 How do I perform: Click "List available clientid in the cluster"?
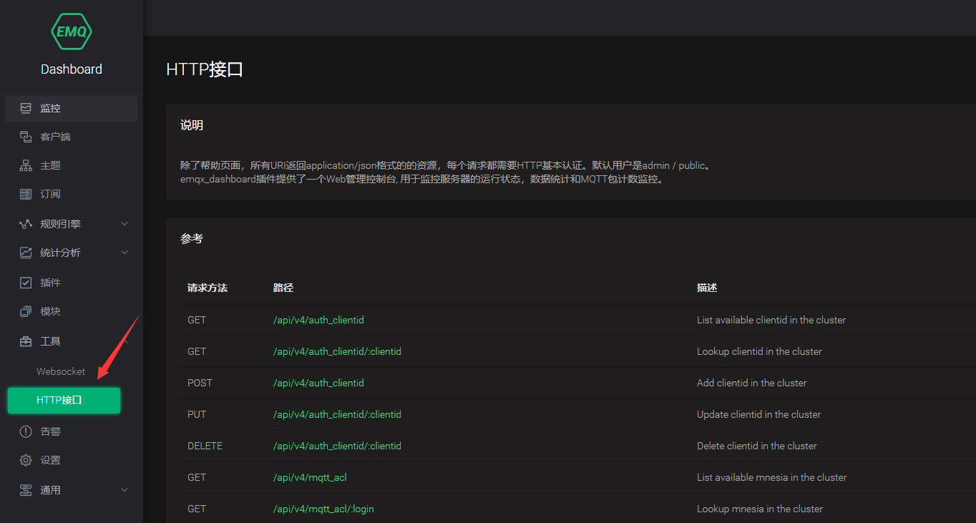click(x=771, y=320)
